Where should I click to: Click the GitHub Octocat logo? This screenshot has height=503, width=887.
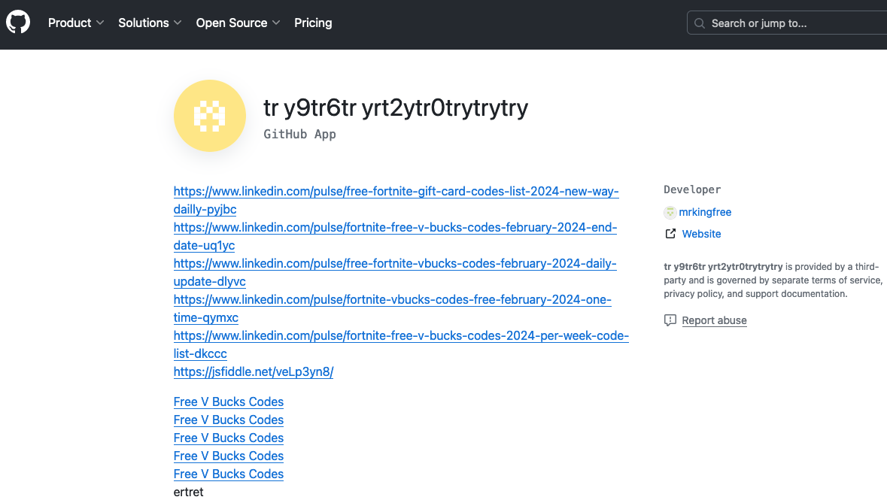[x=17, y=23]
